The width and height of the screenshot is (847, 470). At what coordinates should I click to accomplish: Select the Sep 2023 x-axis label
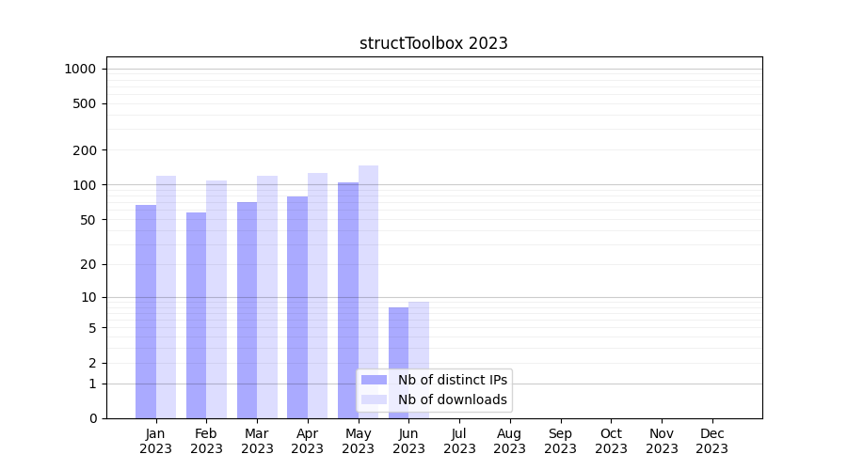coord(560,441)
